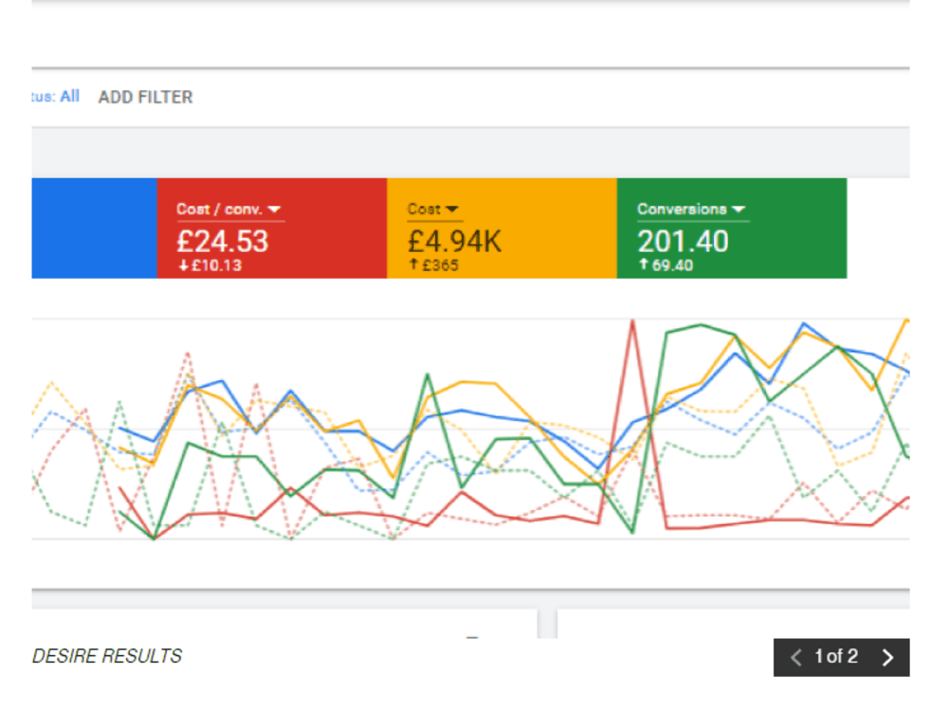The width and height of the screenshot is (948, 711).
Task: Select the blue metric card
Action: coord(94,228)
